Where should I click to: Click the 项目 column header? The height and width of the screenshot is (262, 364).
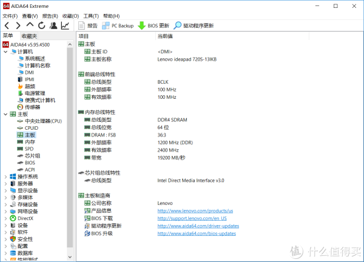click(x=116, y=36)
